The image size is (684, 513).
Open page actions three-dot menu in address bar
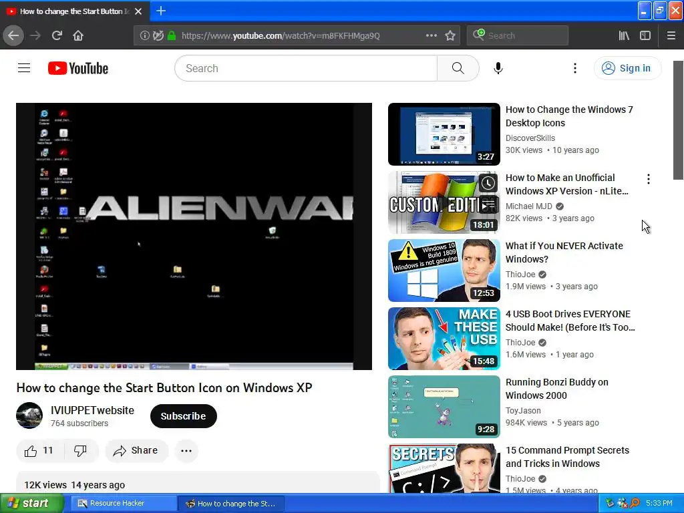tap(431, 35)
